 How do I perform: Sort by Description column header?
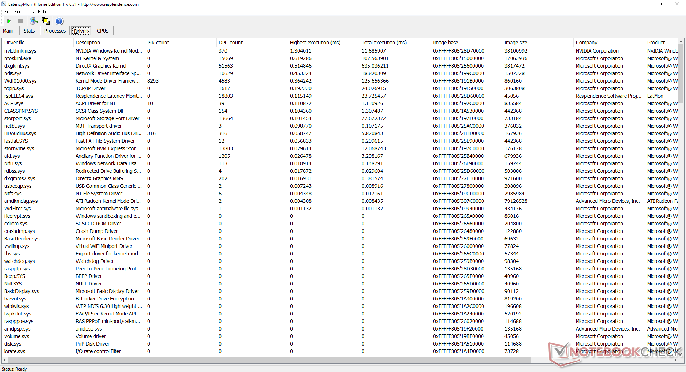tap(109, 43)
